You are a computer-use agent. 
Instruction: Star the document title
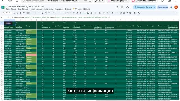pos(36,6)
